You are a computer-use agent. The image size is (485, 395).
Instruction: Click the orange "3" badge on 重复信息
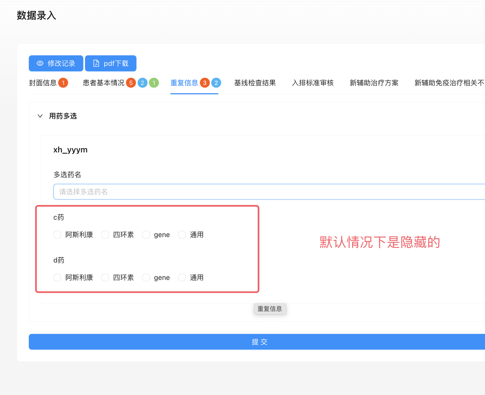pyautogui.click(x=205, y=82)
